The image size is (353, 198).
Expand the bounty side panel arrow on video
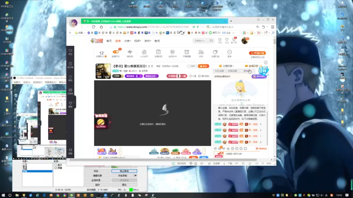click(x=109, y=122)
